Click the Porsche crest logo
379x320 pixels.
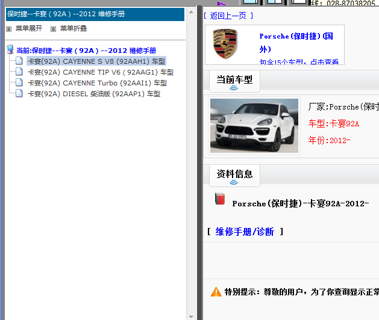coord(225,44)
